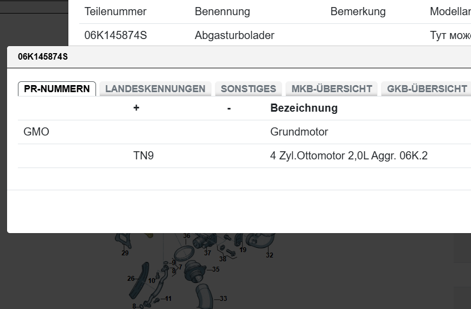Screen dimensions: 471x309
Task: Click the Teilenummer column header
Action: point(115,11)
